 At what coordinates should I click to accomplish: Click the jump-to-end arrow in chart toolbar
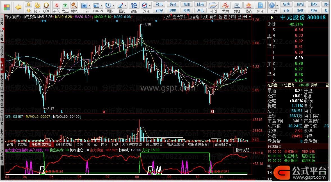coord(245,17)
